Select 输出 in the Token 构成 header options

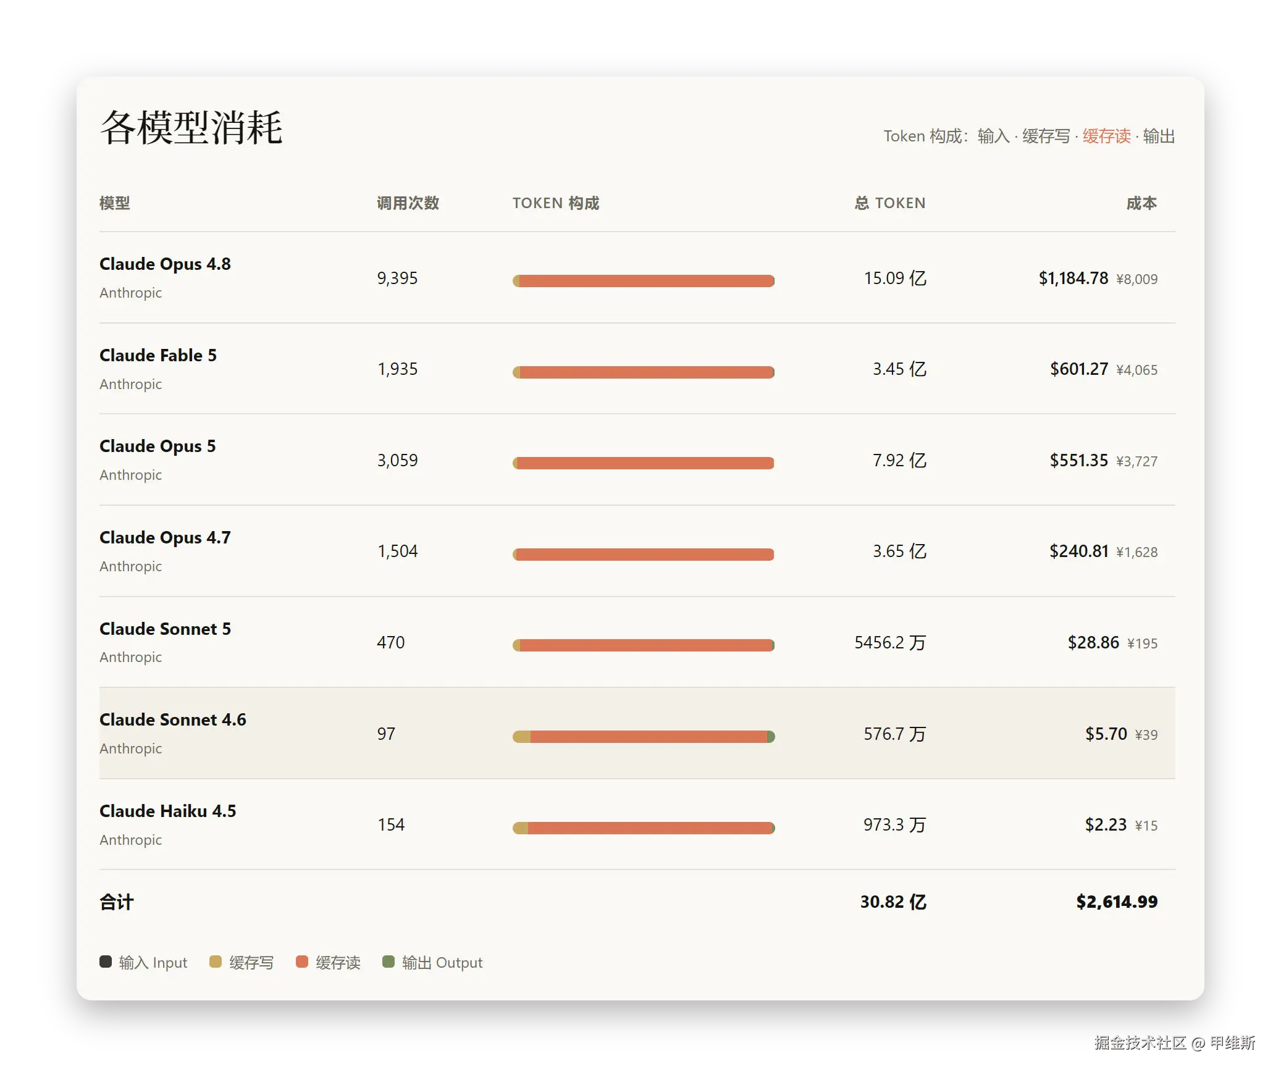coord(1159,136)
